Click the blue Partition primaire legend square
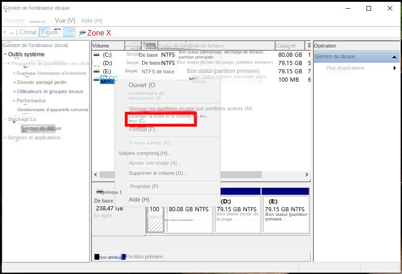Image resolution: width=402 pixels, height=274 pixels. [x=123, y=257]
